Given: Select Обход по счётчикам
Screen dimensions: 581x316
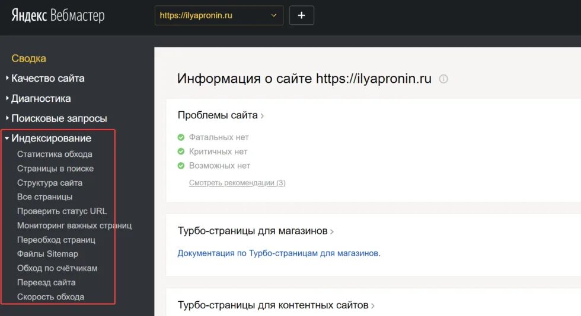Looking at the screenshot, I should pyautogui.click(x=57, y=268).
